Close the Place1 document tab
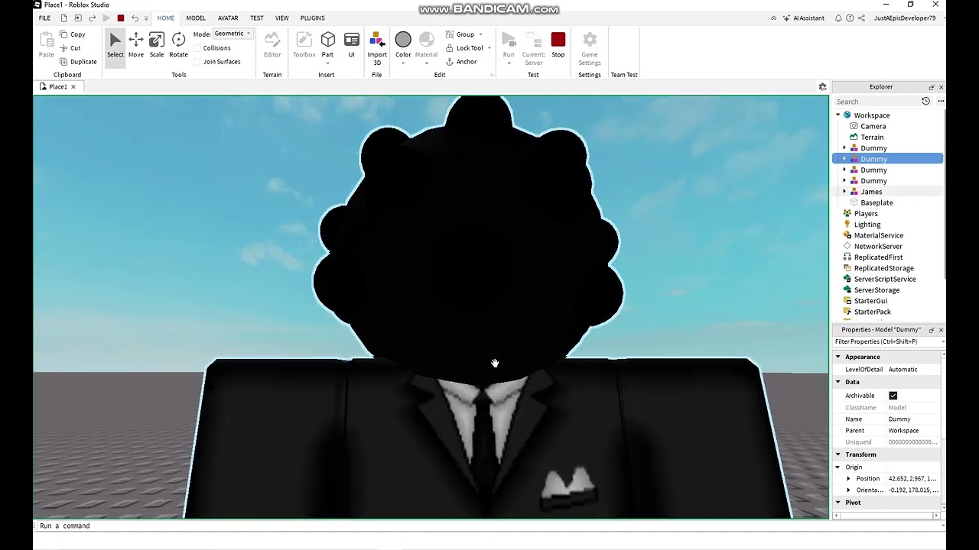The height and width of the screenshot is (550, 979). (73, 87)
